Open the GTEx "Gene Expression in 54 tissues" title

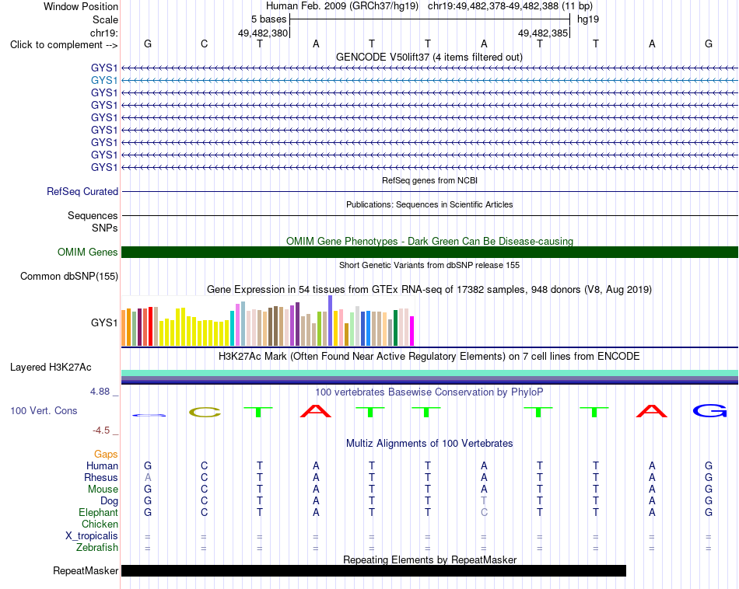pos(429,290)
